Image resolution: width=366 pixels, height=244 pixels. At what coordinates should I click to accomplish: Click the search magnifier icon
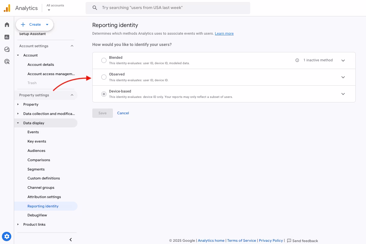(95, 8)
